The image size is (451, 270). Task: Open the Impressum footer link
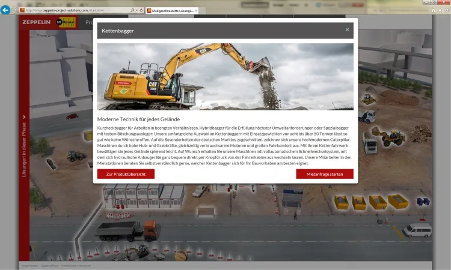click(29, 265)
